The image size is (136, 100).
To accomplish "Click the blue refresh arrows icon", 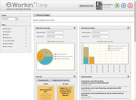I will (124, 6).
